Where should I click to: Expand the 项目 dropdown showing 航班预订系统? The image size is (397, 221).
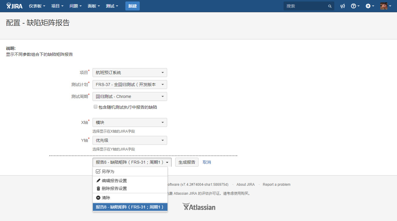pos(130,73)
